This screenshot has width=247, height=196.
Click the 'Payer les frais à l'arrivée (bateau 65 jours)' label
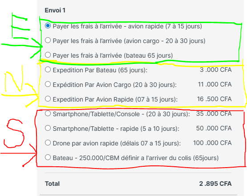tap(113, 55)
